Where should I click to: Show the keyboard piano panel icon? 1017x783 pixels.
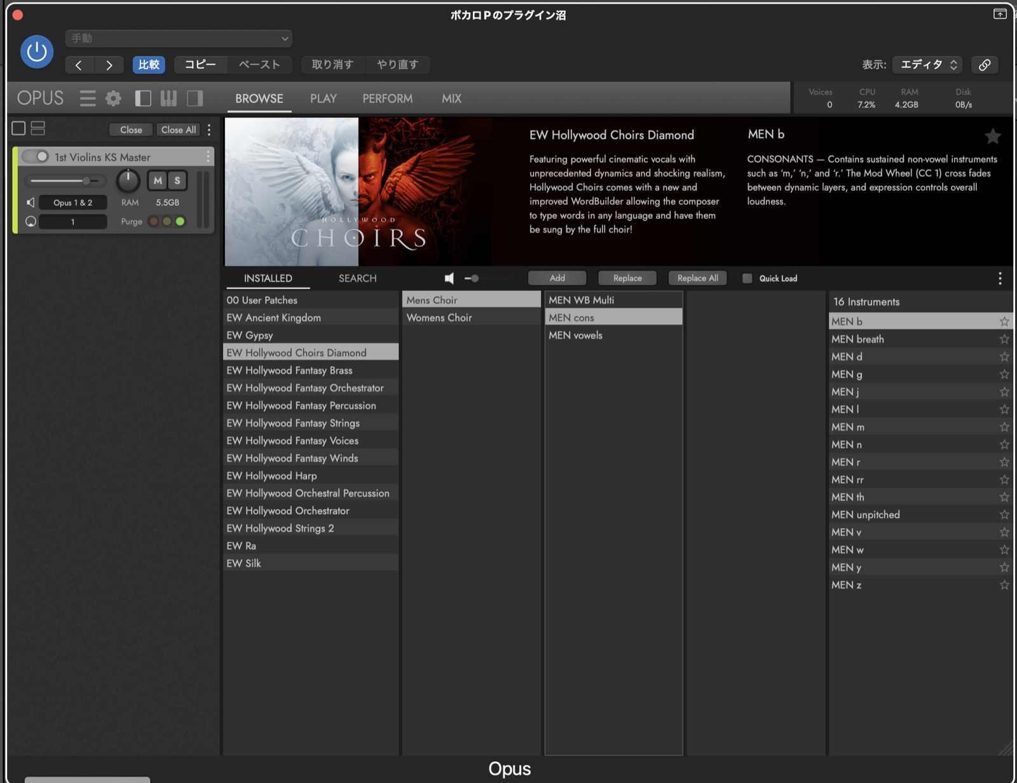pos(168,98)
